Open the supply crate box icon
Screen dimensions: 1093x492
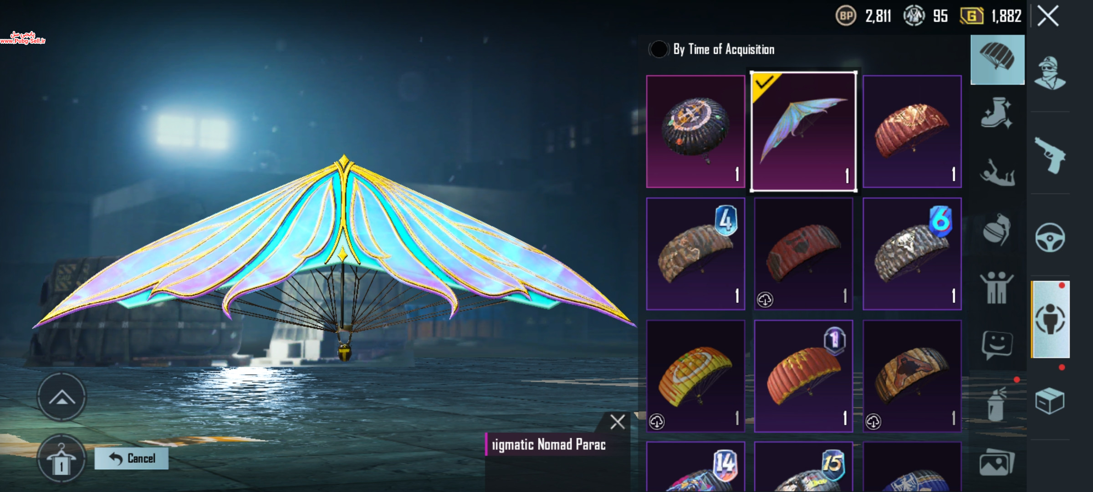[x=1050, y=401]
